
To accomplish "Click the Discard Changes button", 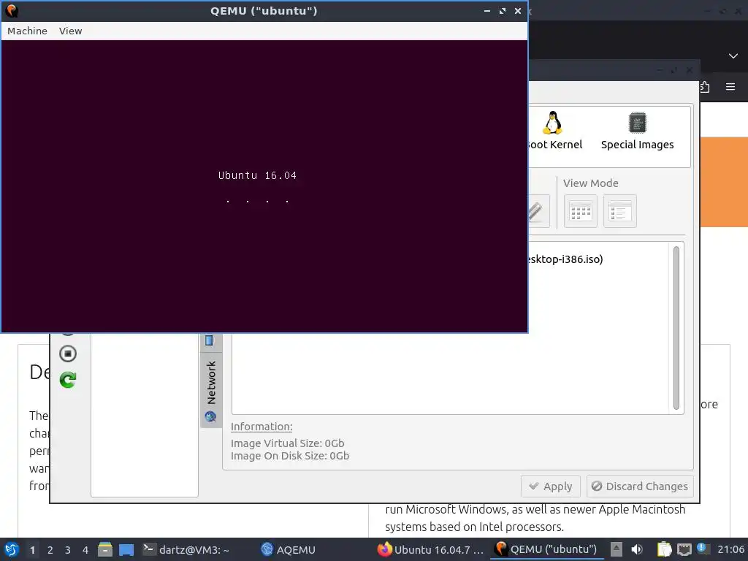I will 640,486.
